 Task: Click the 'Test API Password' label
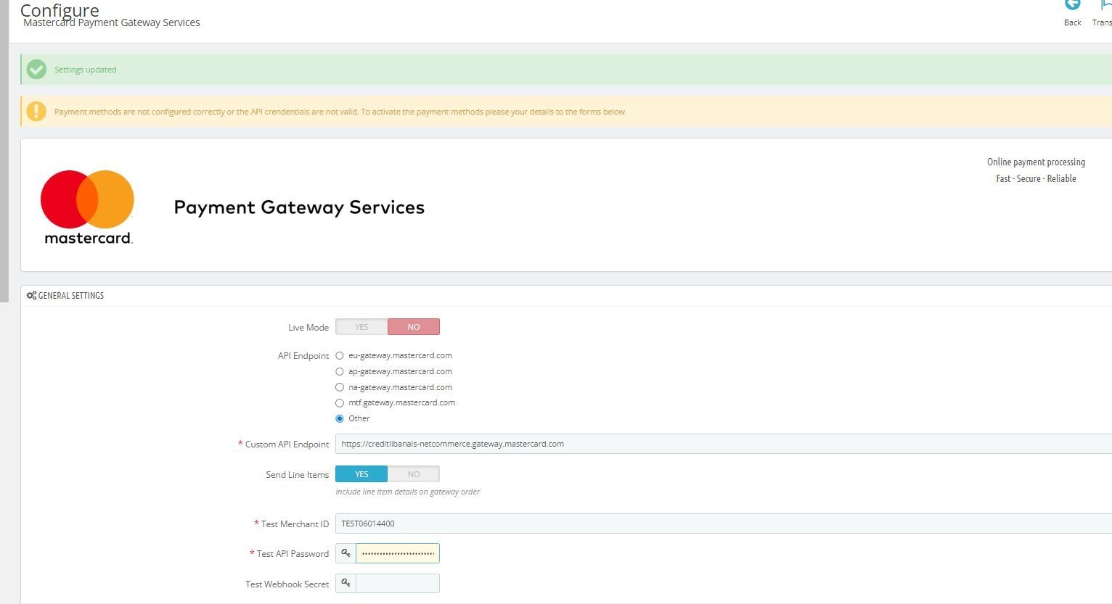tap(293, 554)
